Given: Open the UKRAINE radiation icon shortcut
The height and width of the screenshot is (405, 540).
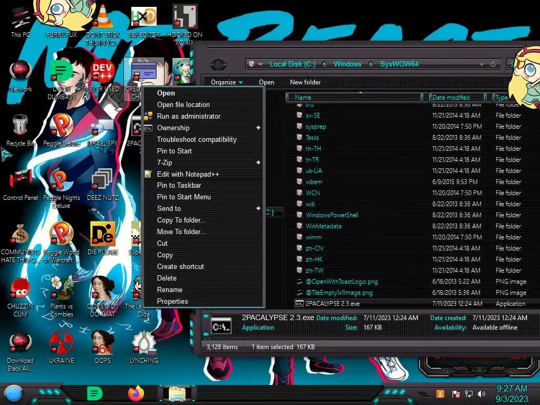Looking at the screenshot, I should [x=61, y=348].
